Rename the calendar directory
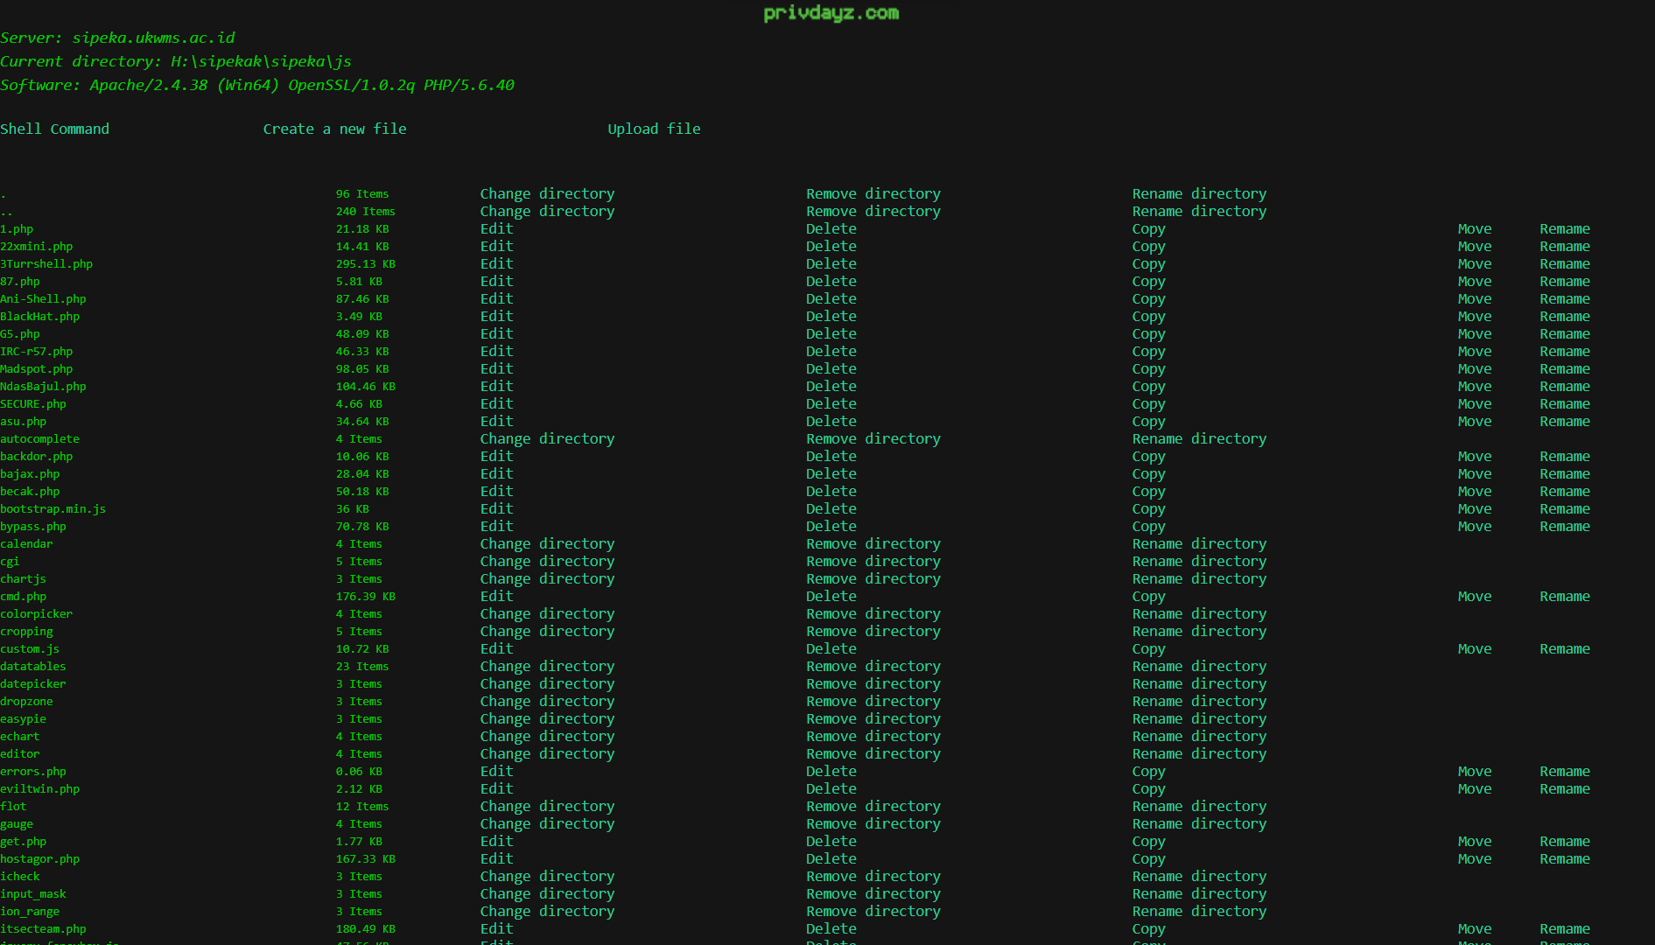 click(x=1199, y=543)
